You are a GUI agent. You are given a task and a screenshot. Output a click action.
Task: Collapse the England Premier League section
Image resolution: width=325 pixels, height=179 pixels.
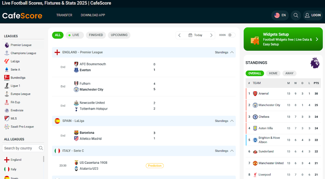point(232,52)
